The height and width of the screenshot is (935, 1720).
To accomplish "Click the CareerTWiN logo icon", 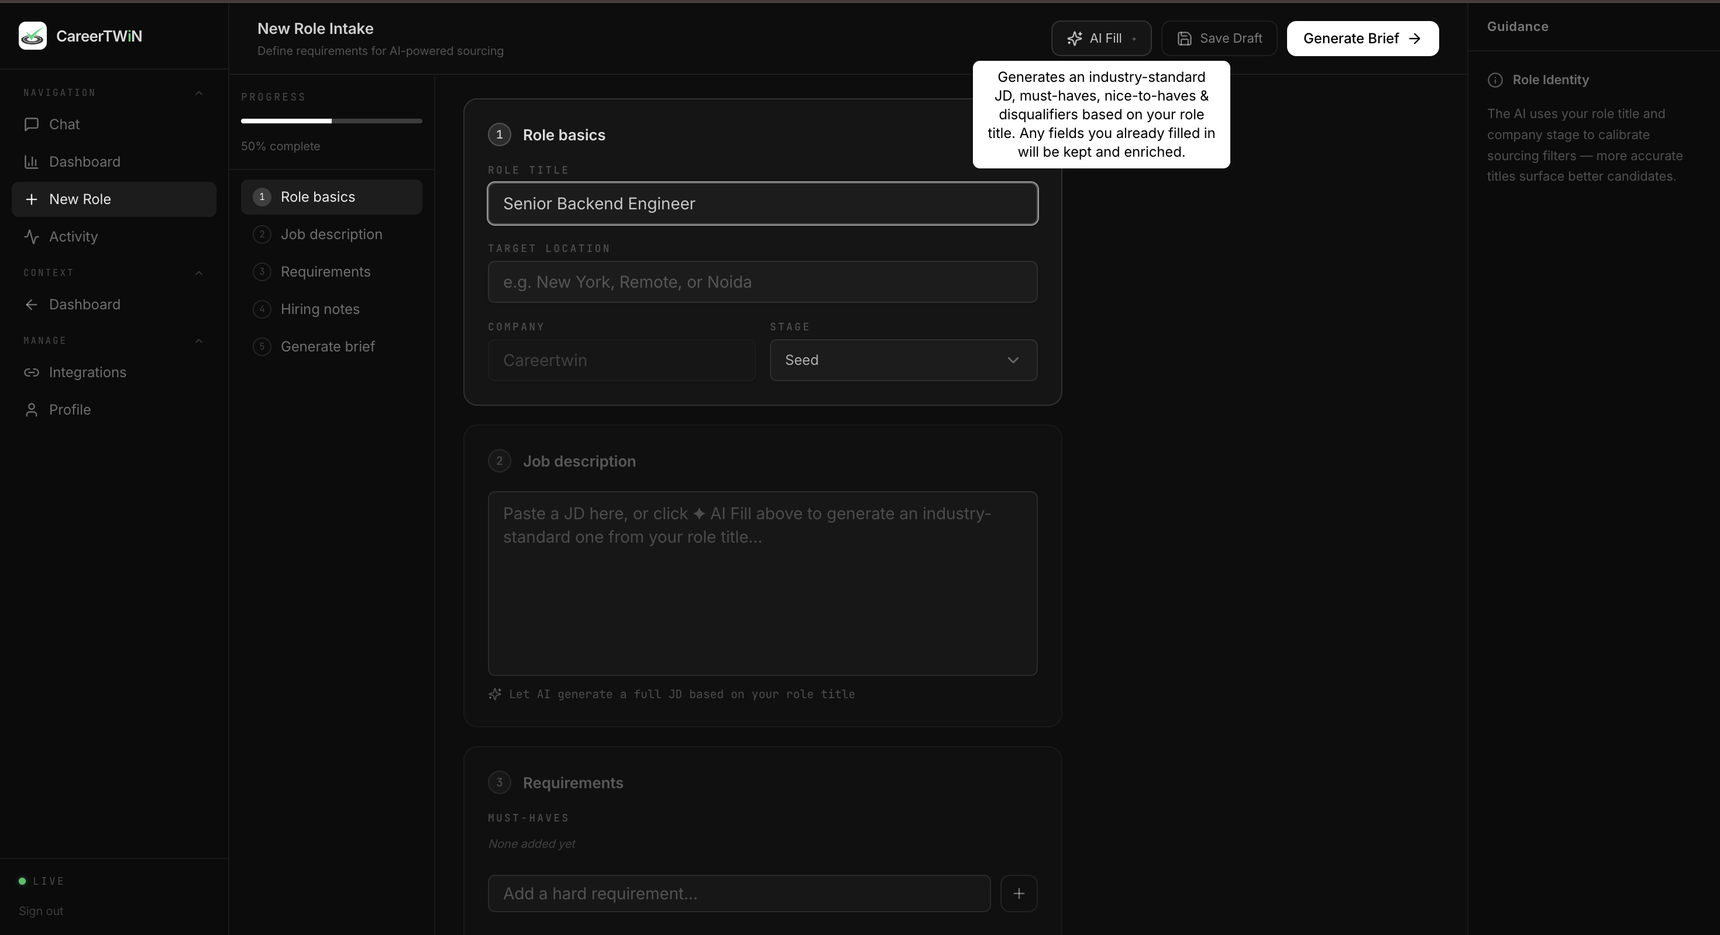I will (x=32, y=36).
